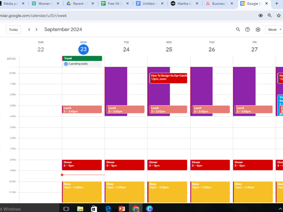283x212 pixels.
Task: Open the Settings gear menu
Action: click(258, 29)
